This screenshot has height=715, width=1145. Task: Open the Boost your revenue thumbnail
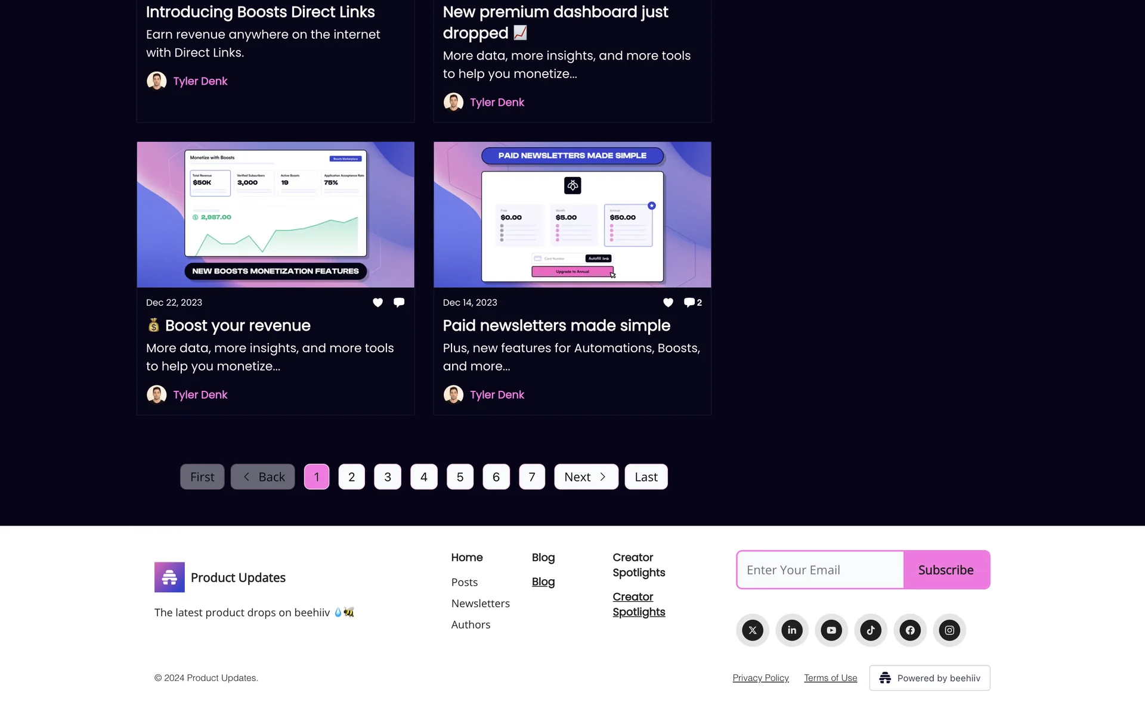point(276,214)
